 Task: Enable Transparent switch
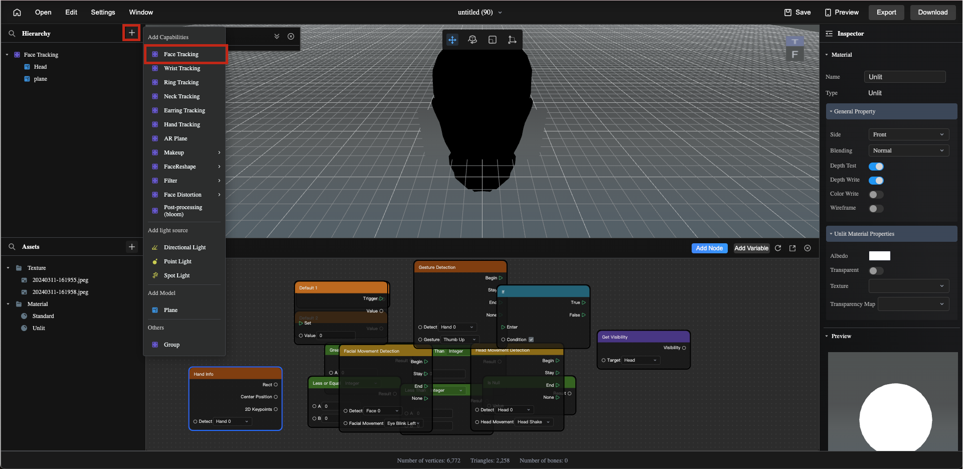[x=876, y=271]
